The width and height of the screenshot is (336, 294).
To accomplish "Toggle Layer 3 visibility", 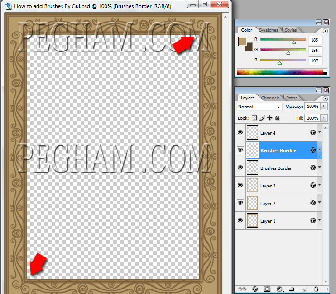I will [x=240, y=185].
